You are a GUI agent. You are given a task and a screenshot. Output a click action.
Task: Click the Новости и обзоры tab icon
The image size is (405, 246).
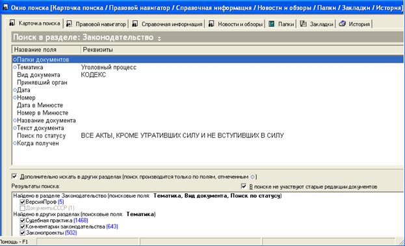[x=211, y=24]
